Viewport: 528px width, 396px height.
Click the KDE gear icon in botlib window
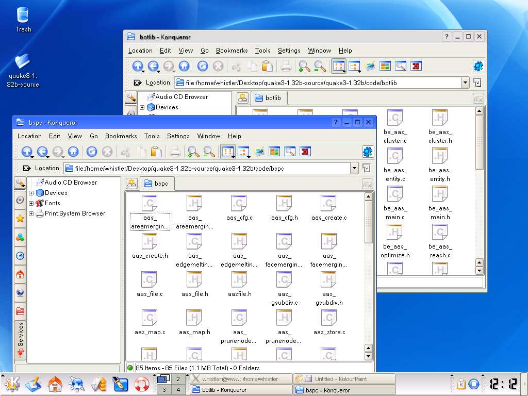point(478,66)
